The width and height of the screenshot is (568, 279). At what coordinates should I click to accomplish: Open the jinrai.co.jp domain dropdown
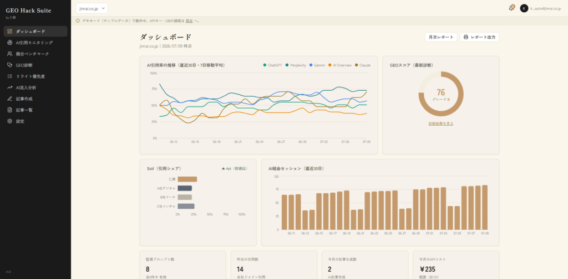pyautogui.click(x=92, y=8)
